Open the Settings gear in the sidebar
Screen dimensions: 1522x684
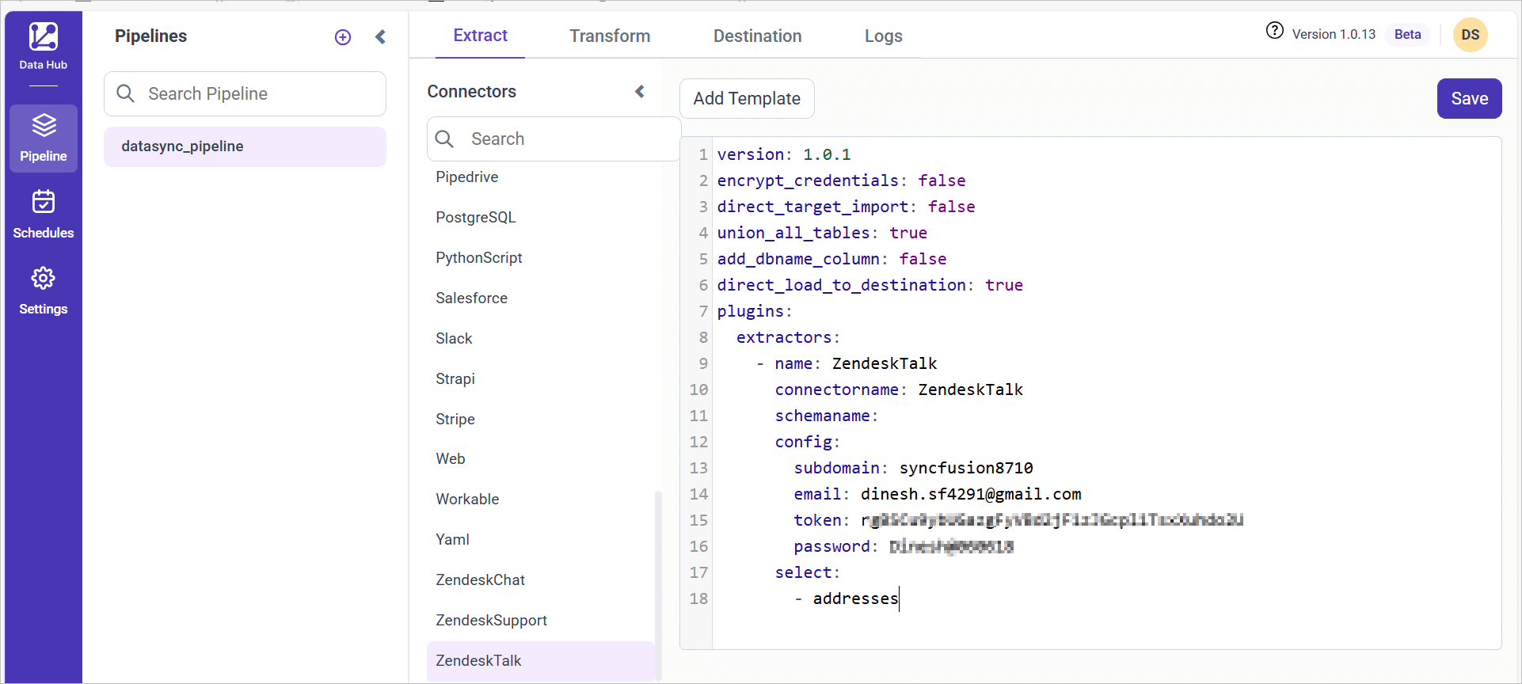click(x=44, y=291)
